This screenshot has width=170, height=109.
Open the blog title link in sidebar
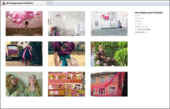click(149, 13)
